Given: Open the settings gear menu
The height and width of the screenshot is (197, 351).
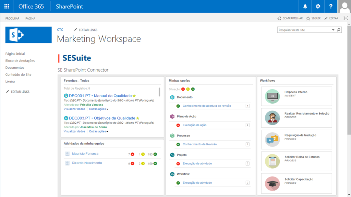Looking at the screenshot, I should pyautogui.click(x=318, y=6).
